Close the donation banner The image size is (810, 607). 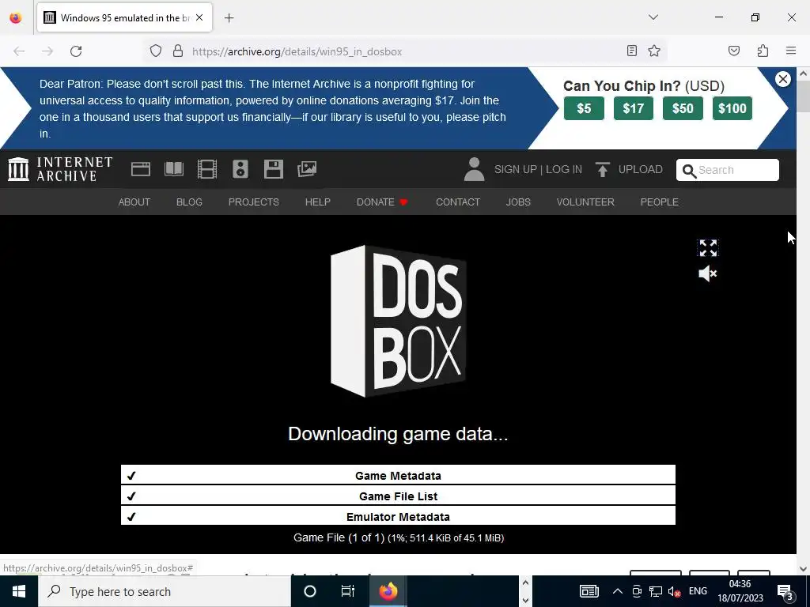pos(783,79)
